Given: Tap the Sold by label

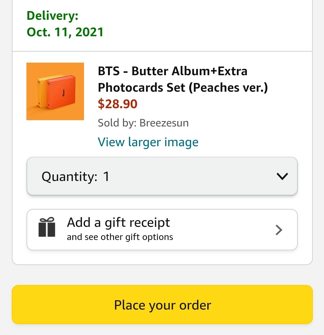Looking at the screenshot, I should click(x=117, y=123).
